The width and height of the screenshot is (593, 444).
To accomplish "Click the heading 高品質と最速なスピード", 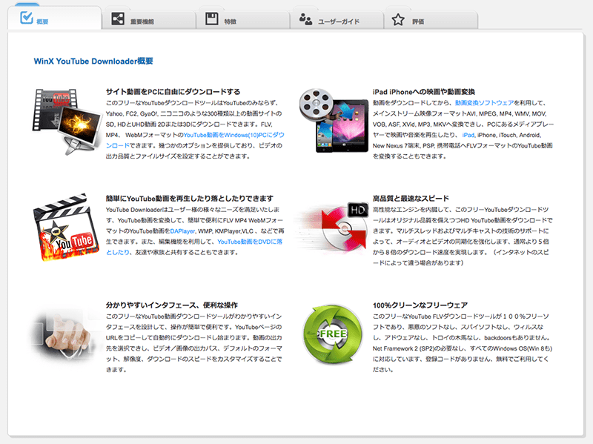I will (x=411, y=199).
